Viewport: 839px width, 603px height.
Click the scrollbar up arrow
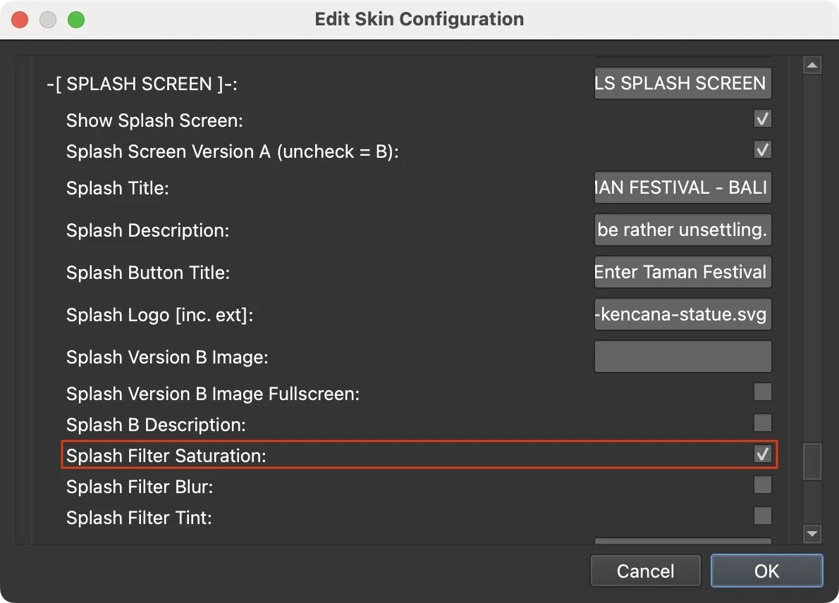tap(812, 64)
